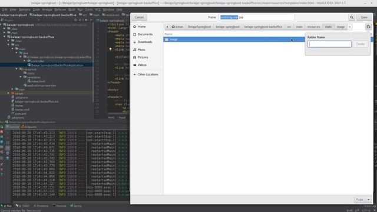Click the Create folder button
Viewport: 377px width, 212px height.
tap(360, 44)
